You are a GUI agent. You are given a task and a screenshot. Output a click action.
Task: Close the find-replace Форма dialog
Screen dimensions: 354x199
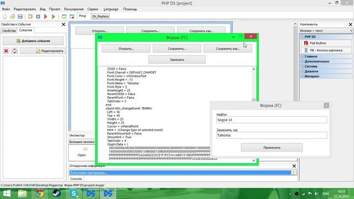[x=326, y=106]
